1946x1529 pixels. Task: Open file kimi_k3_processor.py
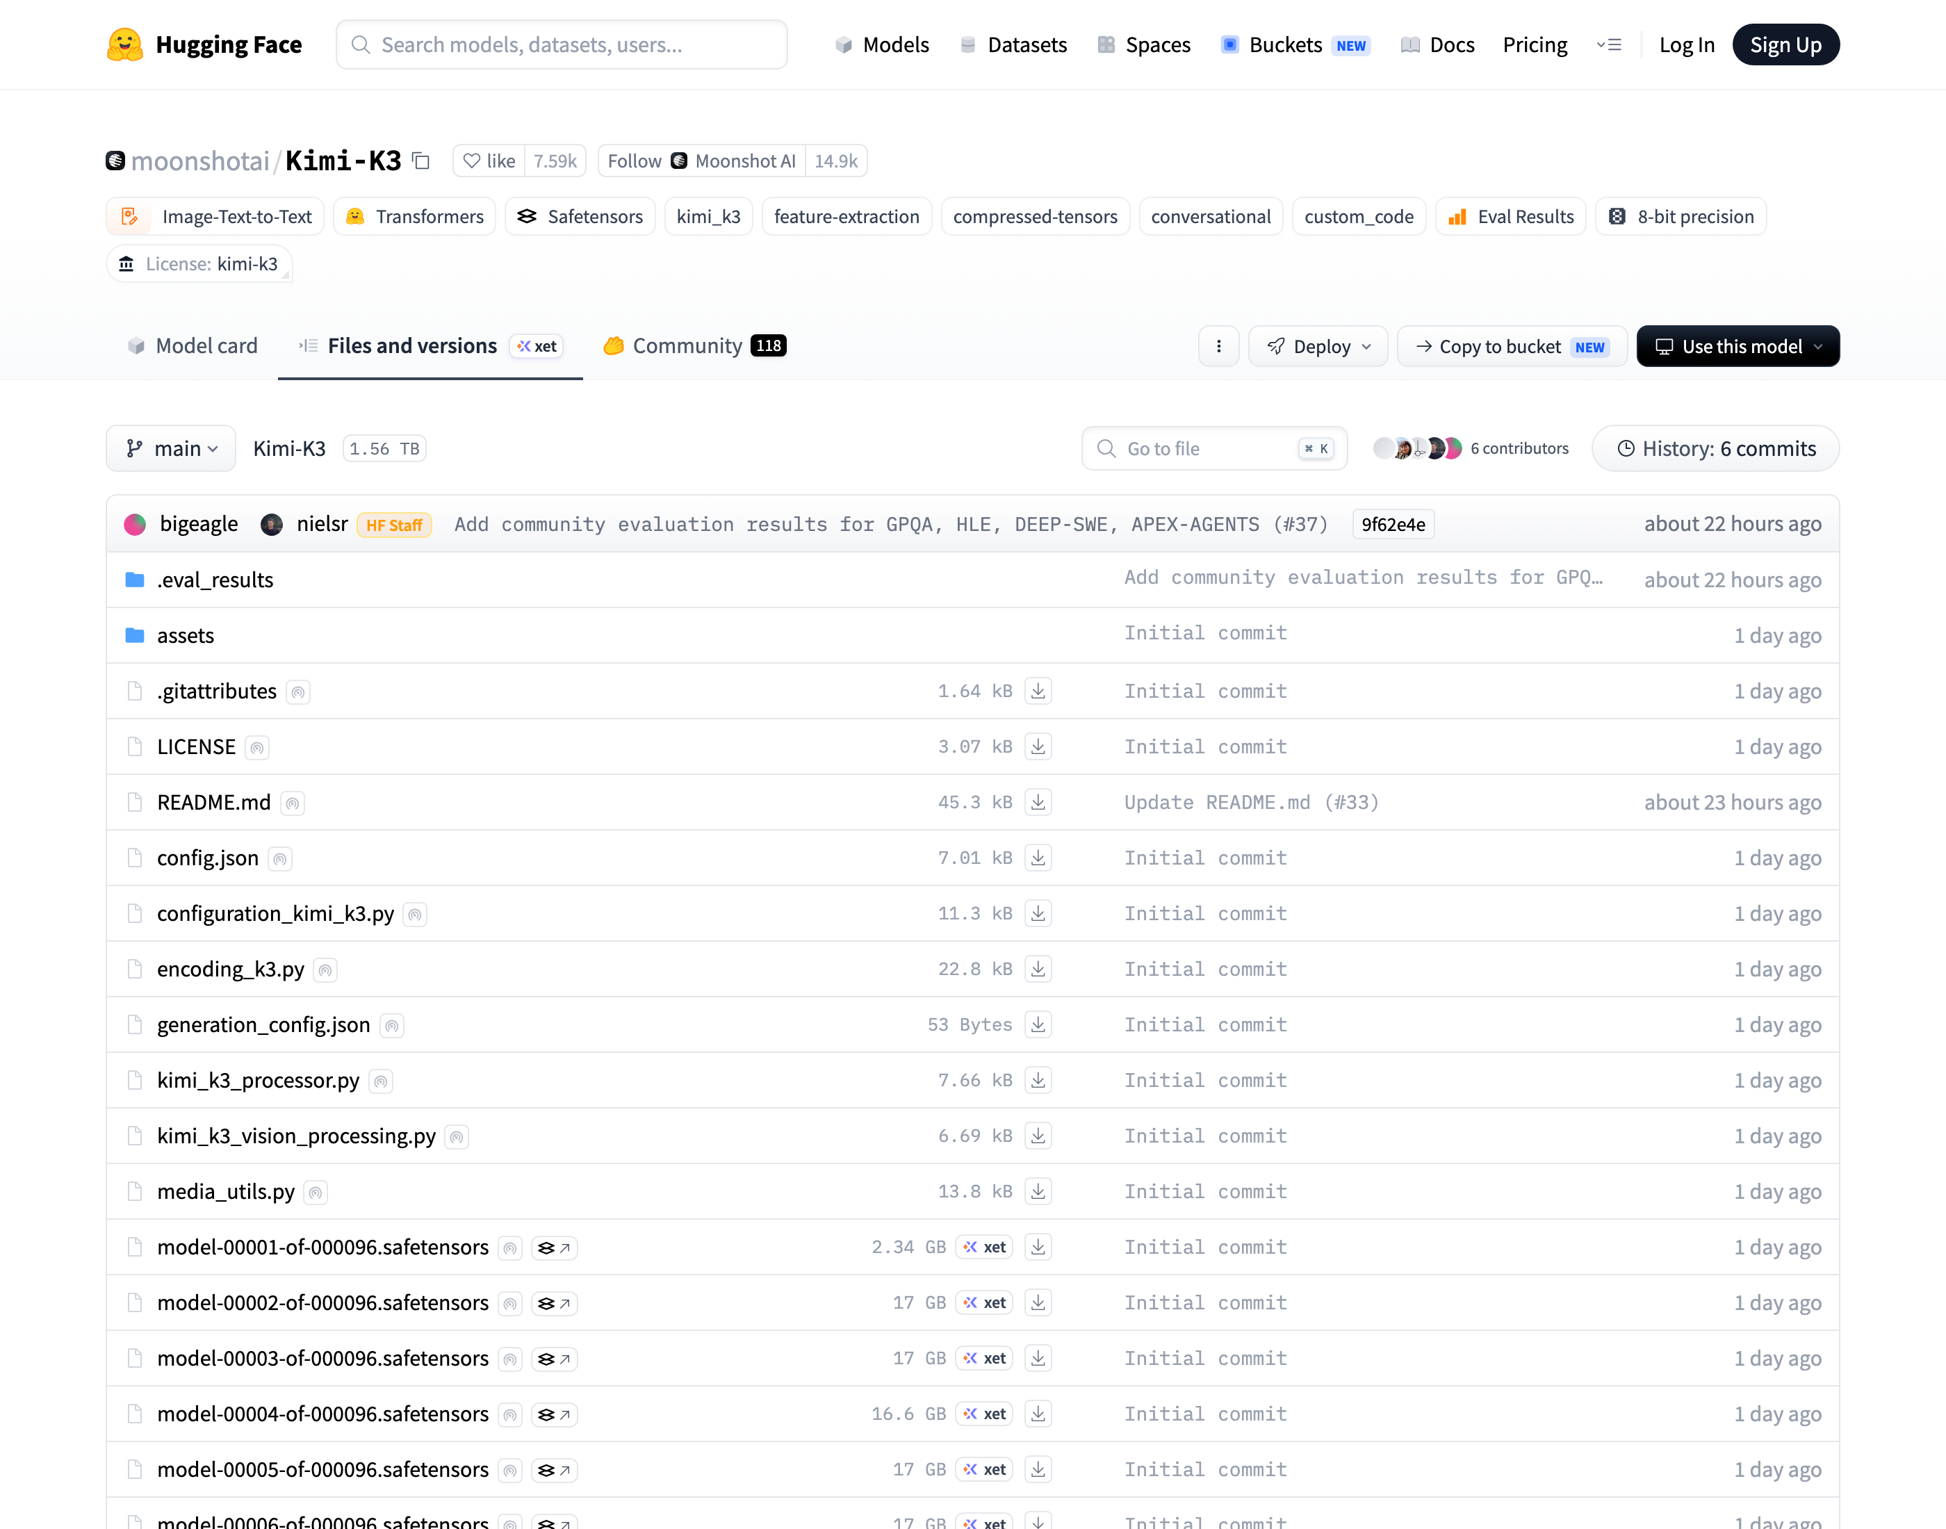coord(258,1081)
